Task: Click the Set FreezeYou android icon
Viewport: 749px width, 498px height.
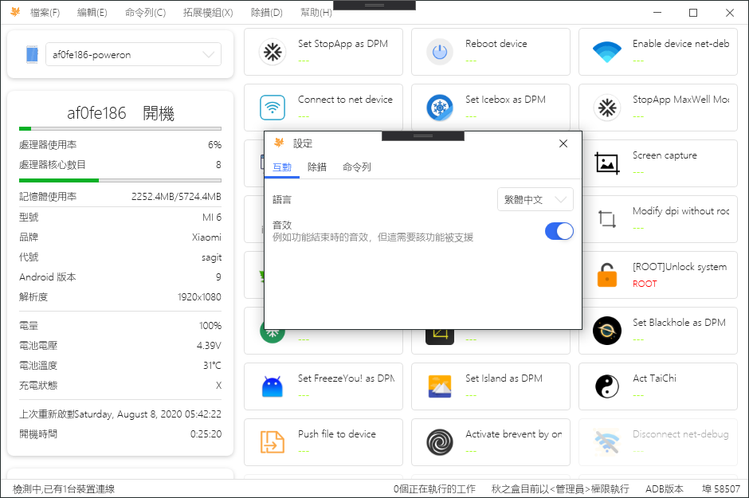Action: (273, 386)
